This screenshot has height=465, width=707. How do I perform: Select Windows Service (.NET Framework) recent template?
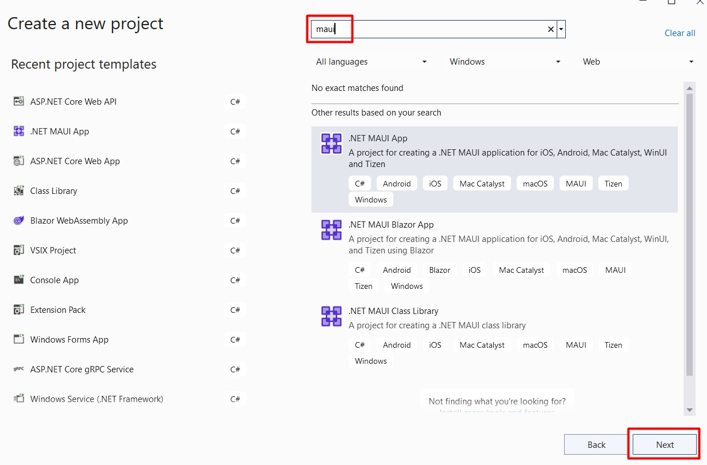pos(129,399)
